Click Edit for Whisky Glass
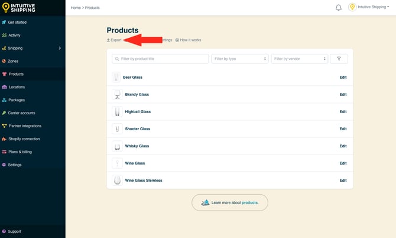 [343, 146]
